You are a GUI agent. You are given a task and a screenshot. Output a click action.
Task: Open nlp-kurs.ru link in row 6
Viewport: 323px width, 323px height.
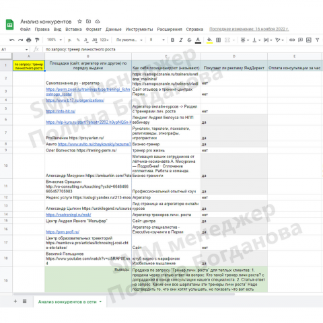click(88, 122)
